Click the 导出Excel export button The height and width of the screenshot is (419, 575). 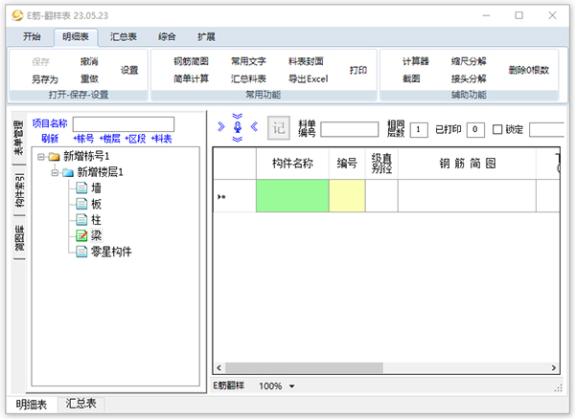tap(308, 79)
